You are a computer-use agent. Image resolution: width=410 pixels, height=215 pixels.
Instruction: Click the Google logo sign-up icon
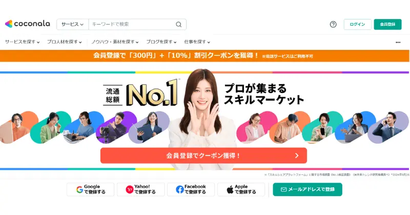[79, 189]
